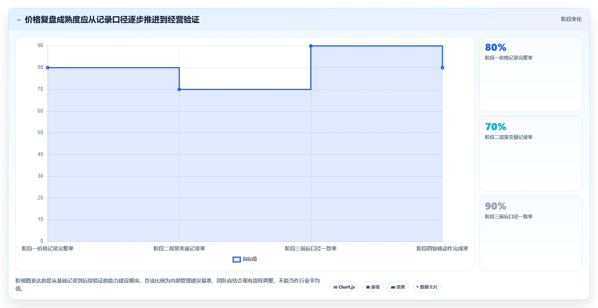
Task: Click the 90% value in the third card
Action: [x=496, y=206]
